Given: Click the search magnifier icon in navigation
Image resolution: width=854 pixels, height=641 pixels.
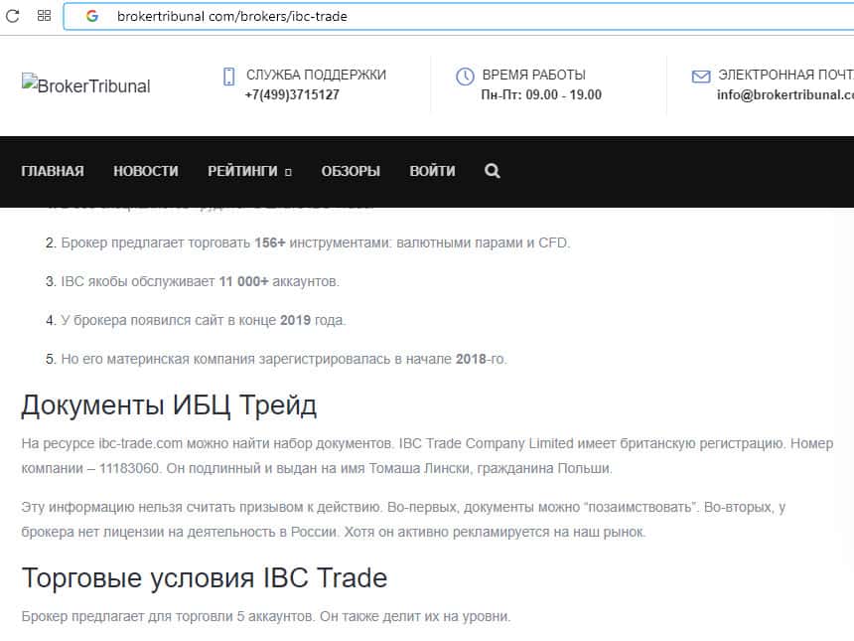Looking at the screenshot, I should click(493, 171).
